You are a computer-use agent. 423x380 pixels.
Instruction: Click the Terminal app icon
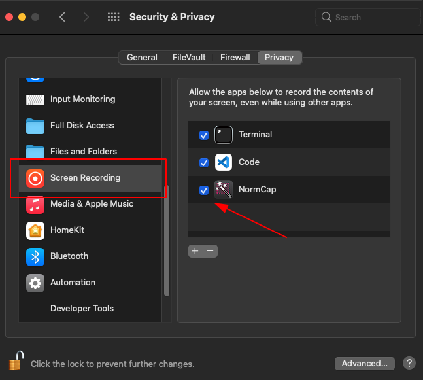224,134
